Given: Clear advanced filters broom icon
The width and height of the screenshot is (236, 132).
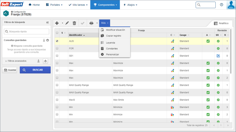Looking at the screenshot, I should pyautogui.click(x=38, y=61).
